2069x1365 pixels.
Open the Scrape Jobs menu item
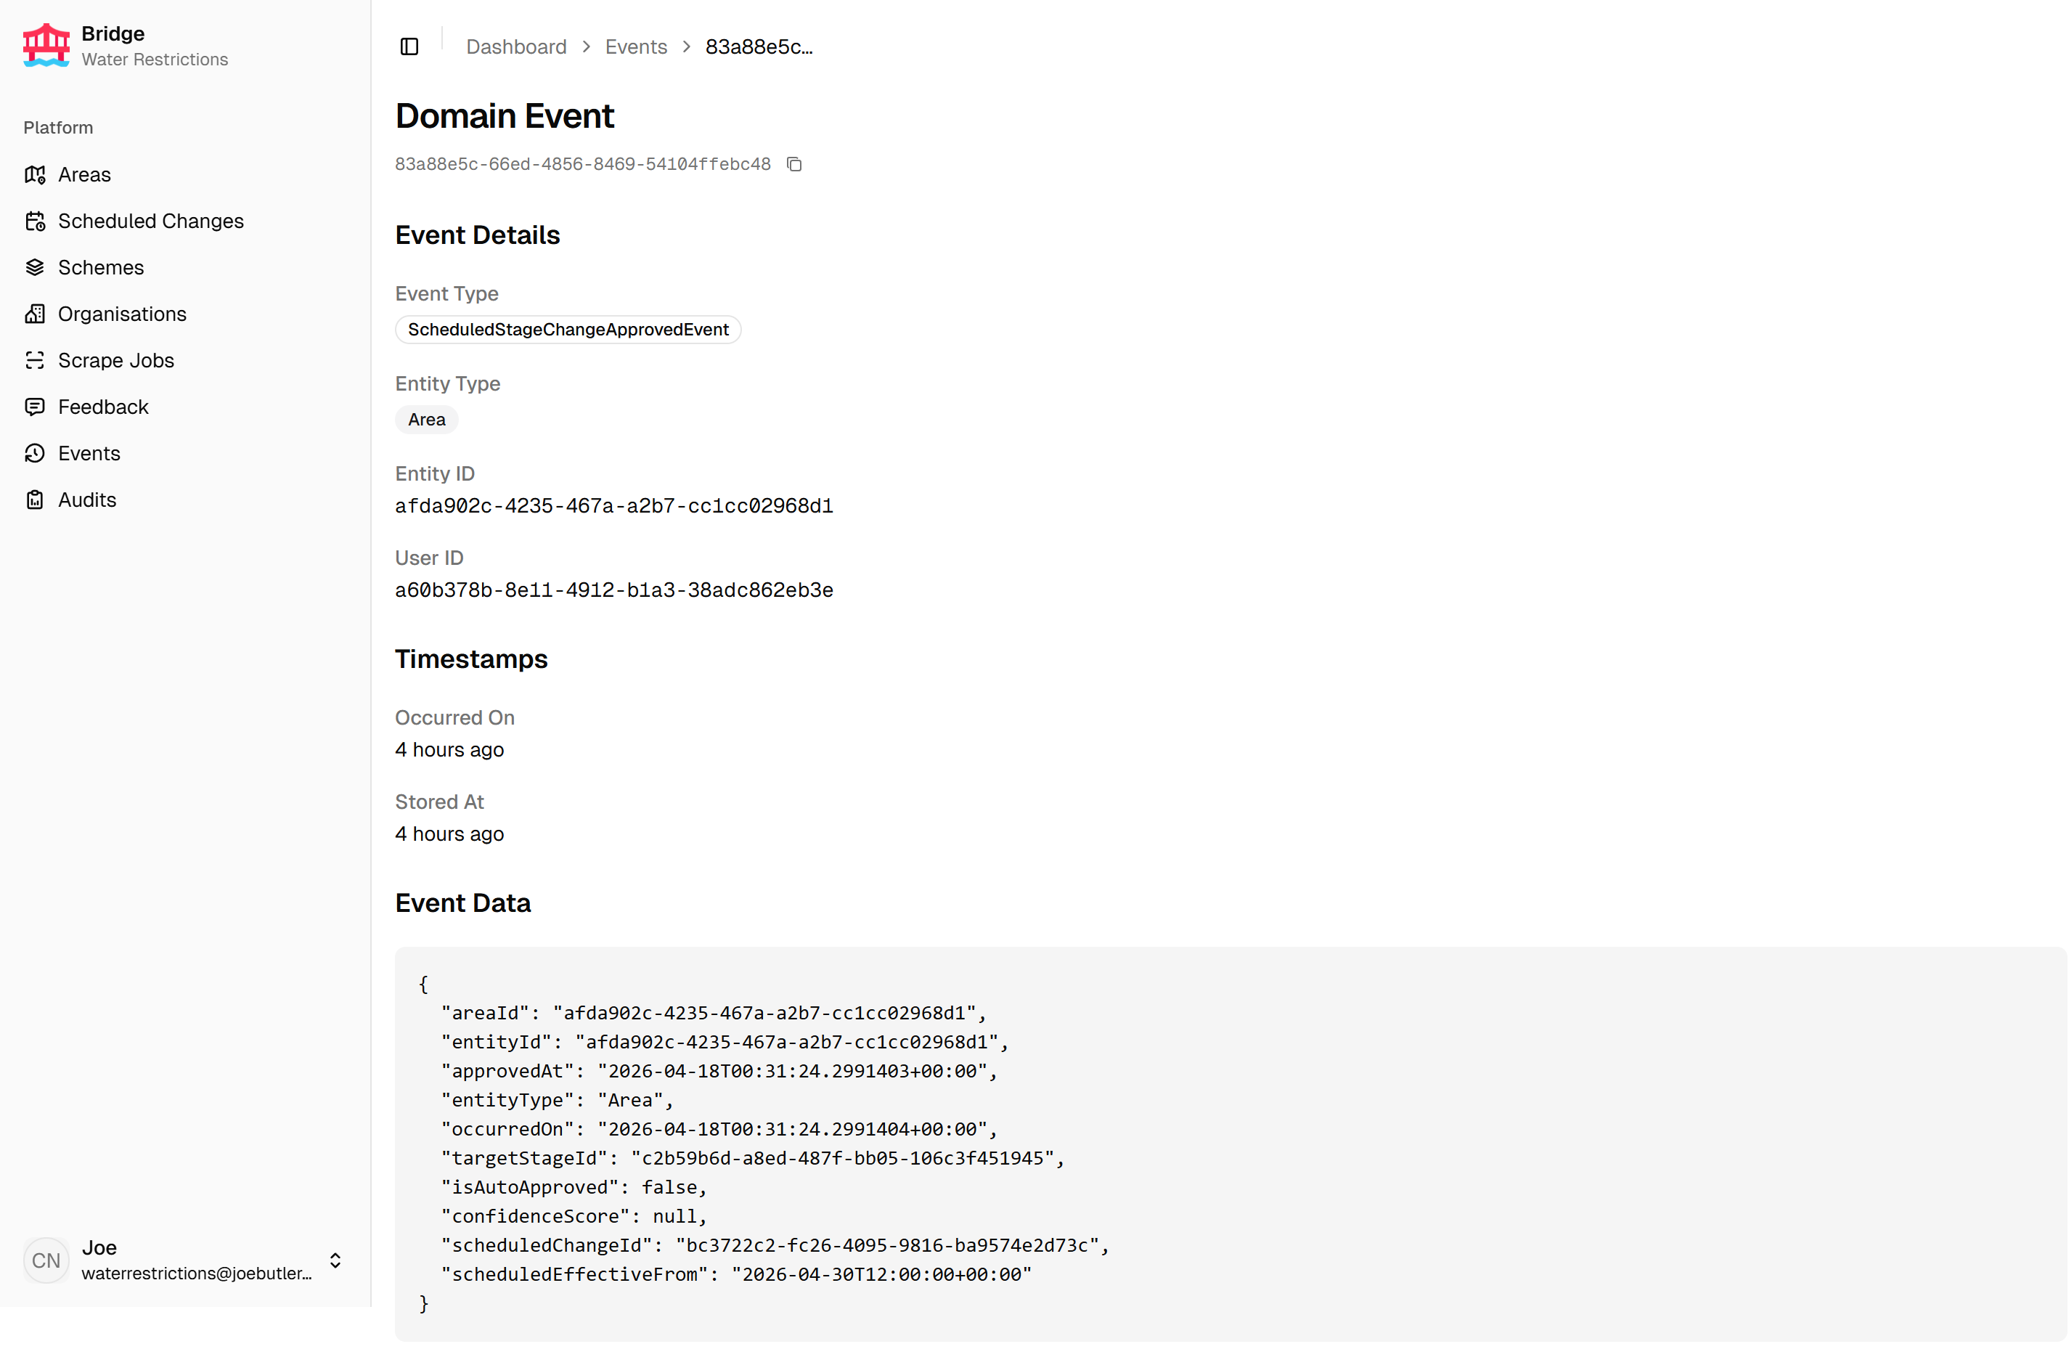click(115, 360)
